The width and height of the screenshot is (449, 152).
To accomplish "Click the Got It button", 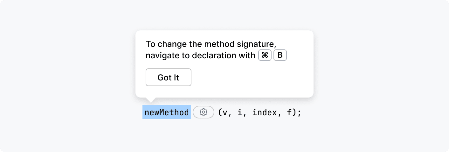I will [x=168, y=77].
